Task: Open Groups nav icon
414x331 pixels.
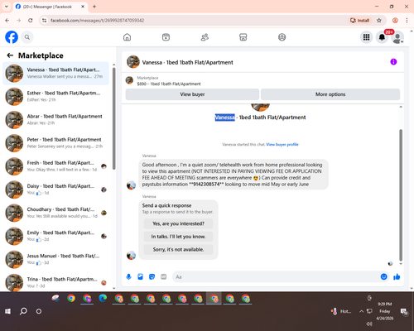Action: [282, 37]
